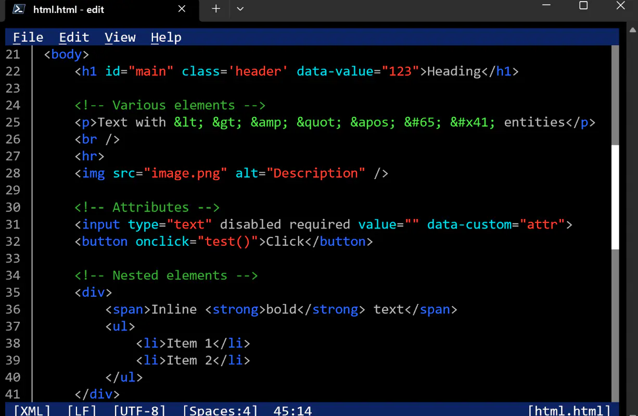Open the Edit menu
The width and height of the screenshot is (638, 416).
pyautogui.click(x=74, y=37)
